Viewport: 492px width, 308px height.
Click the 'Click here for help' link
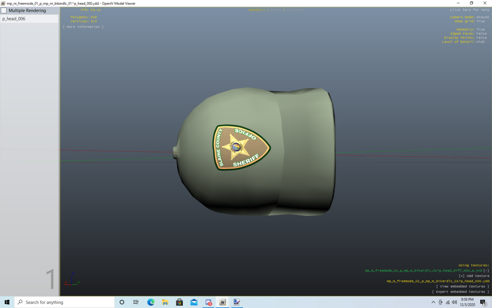click(x=470, y=10)
